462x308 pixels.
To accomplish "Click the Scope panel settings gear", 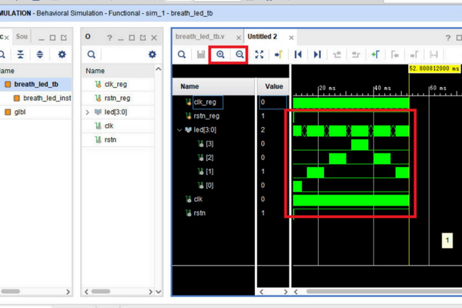I will click(62, 55).
